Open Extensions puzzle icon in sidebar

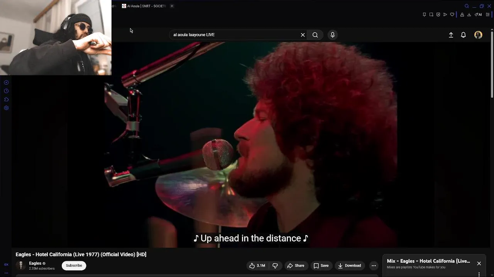[6, 99]
